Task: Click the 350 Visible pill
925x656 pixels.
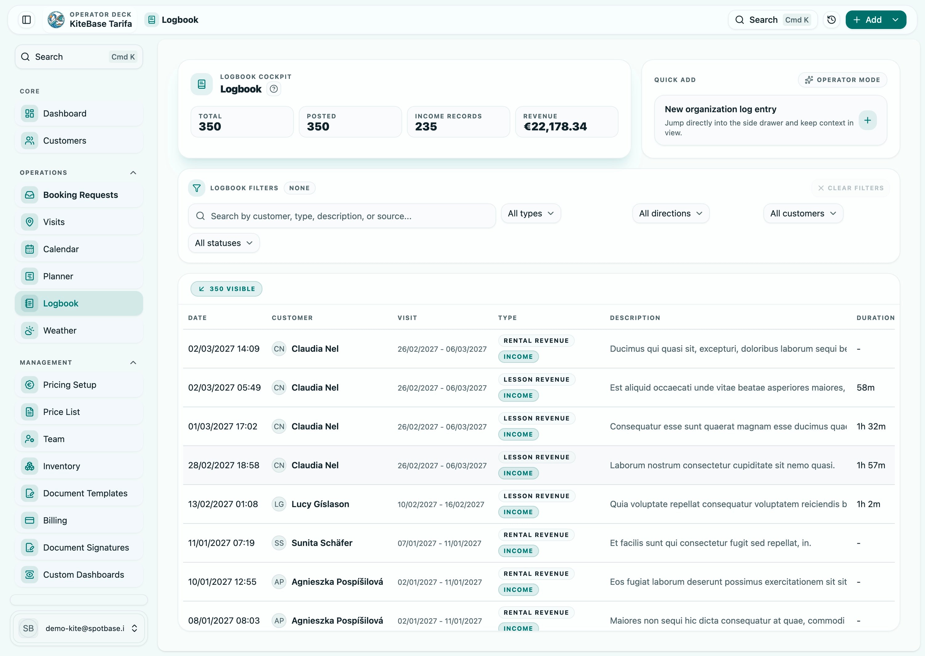Action: tap(226, 289)
